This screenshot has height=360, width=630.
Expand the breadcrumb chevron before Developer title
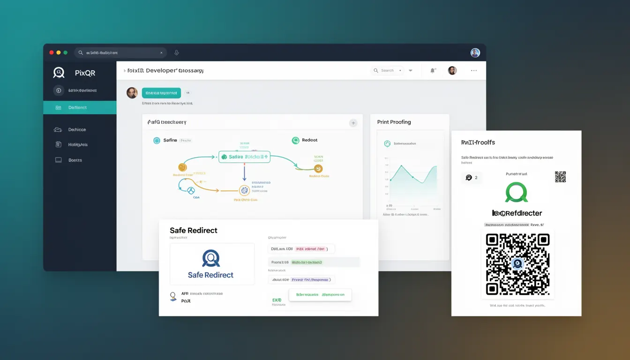point(124,71)
